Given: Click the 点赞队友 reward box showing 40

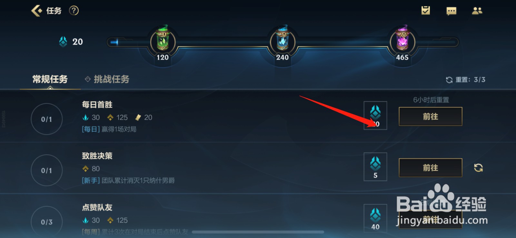Looking at the screenshot, I should pyautogui.click(x=375, y=218).
